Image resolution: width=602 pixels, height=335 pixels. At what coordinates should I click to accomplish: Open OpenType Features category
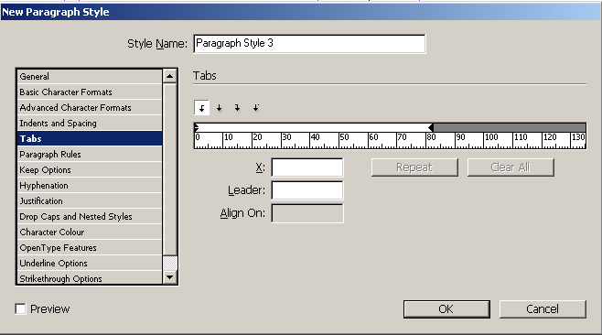tap(90, 247)
